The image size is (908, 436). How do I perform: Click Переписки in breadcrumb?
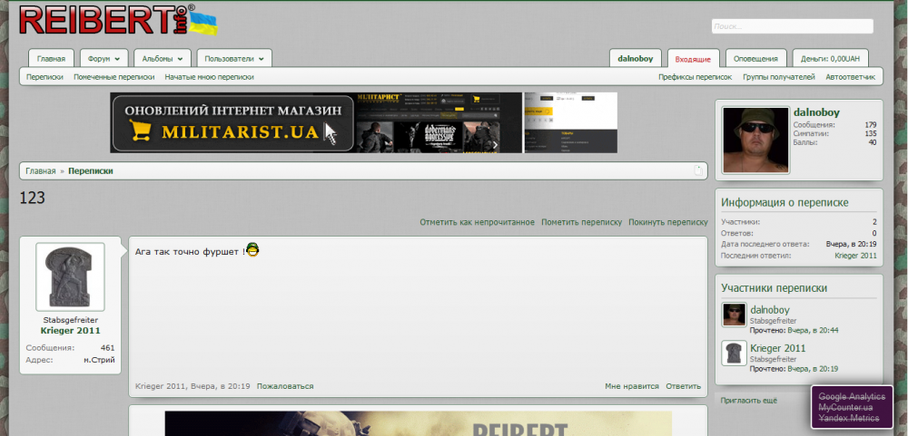(x=90, y=170)
